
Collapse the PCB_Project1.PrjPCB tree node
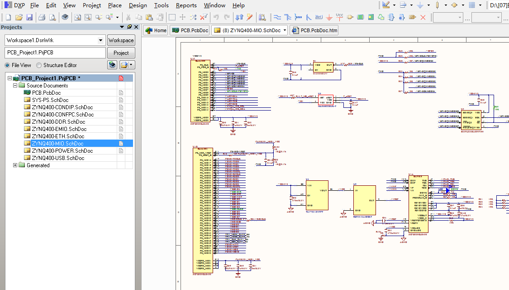(10, 78)
